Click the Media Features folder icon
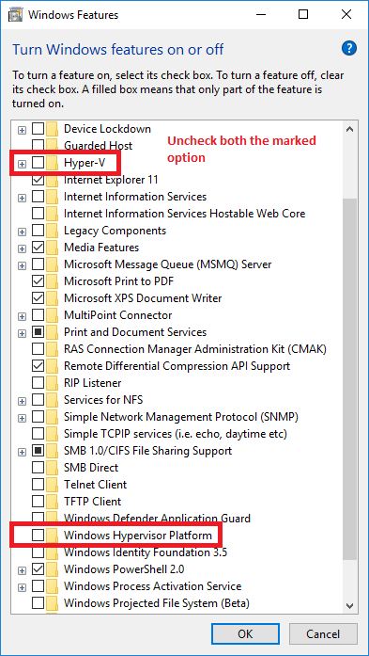 pos(53,248)
